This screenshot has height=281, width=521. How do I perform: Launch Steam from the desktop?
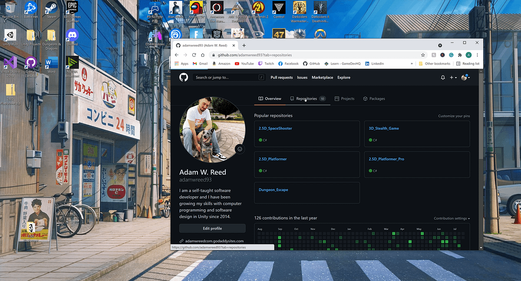pyautogui.click(x=51, y=8)
